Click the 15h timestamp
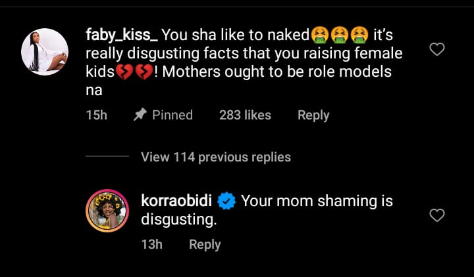 point(96,115)
